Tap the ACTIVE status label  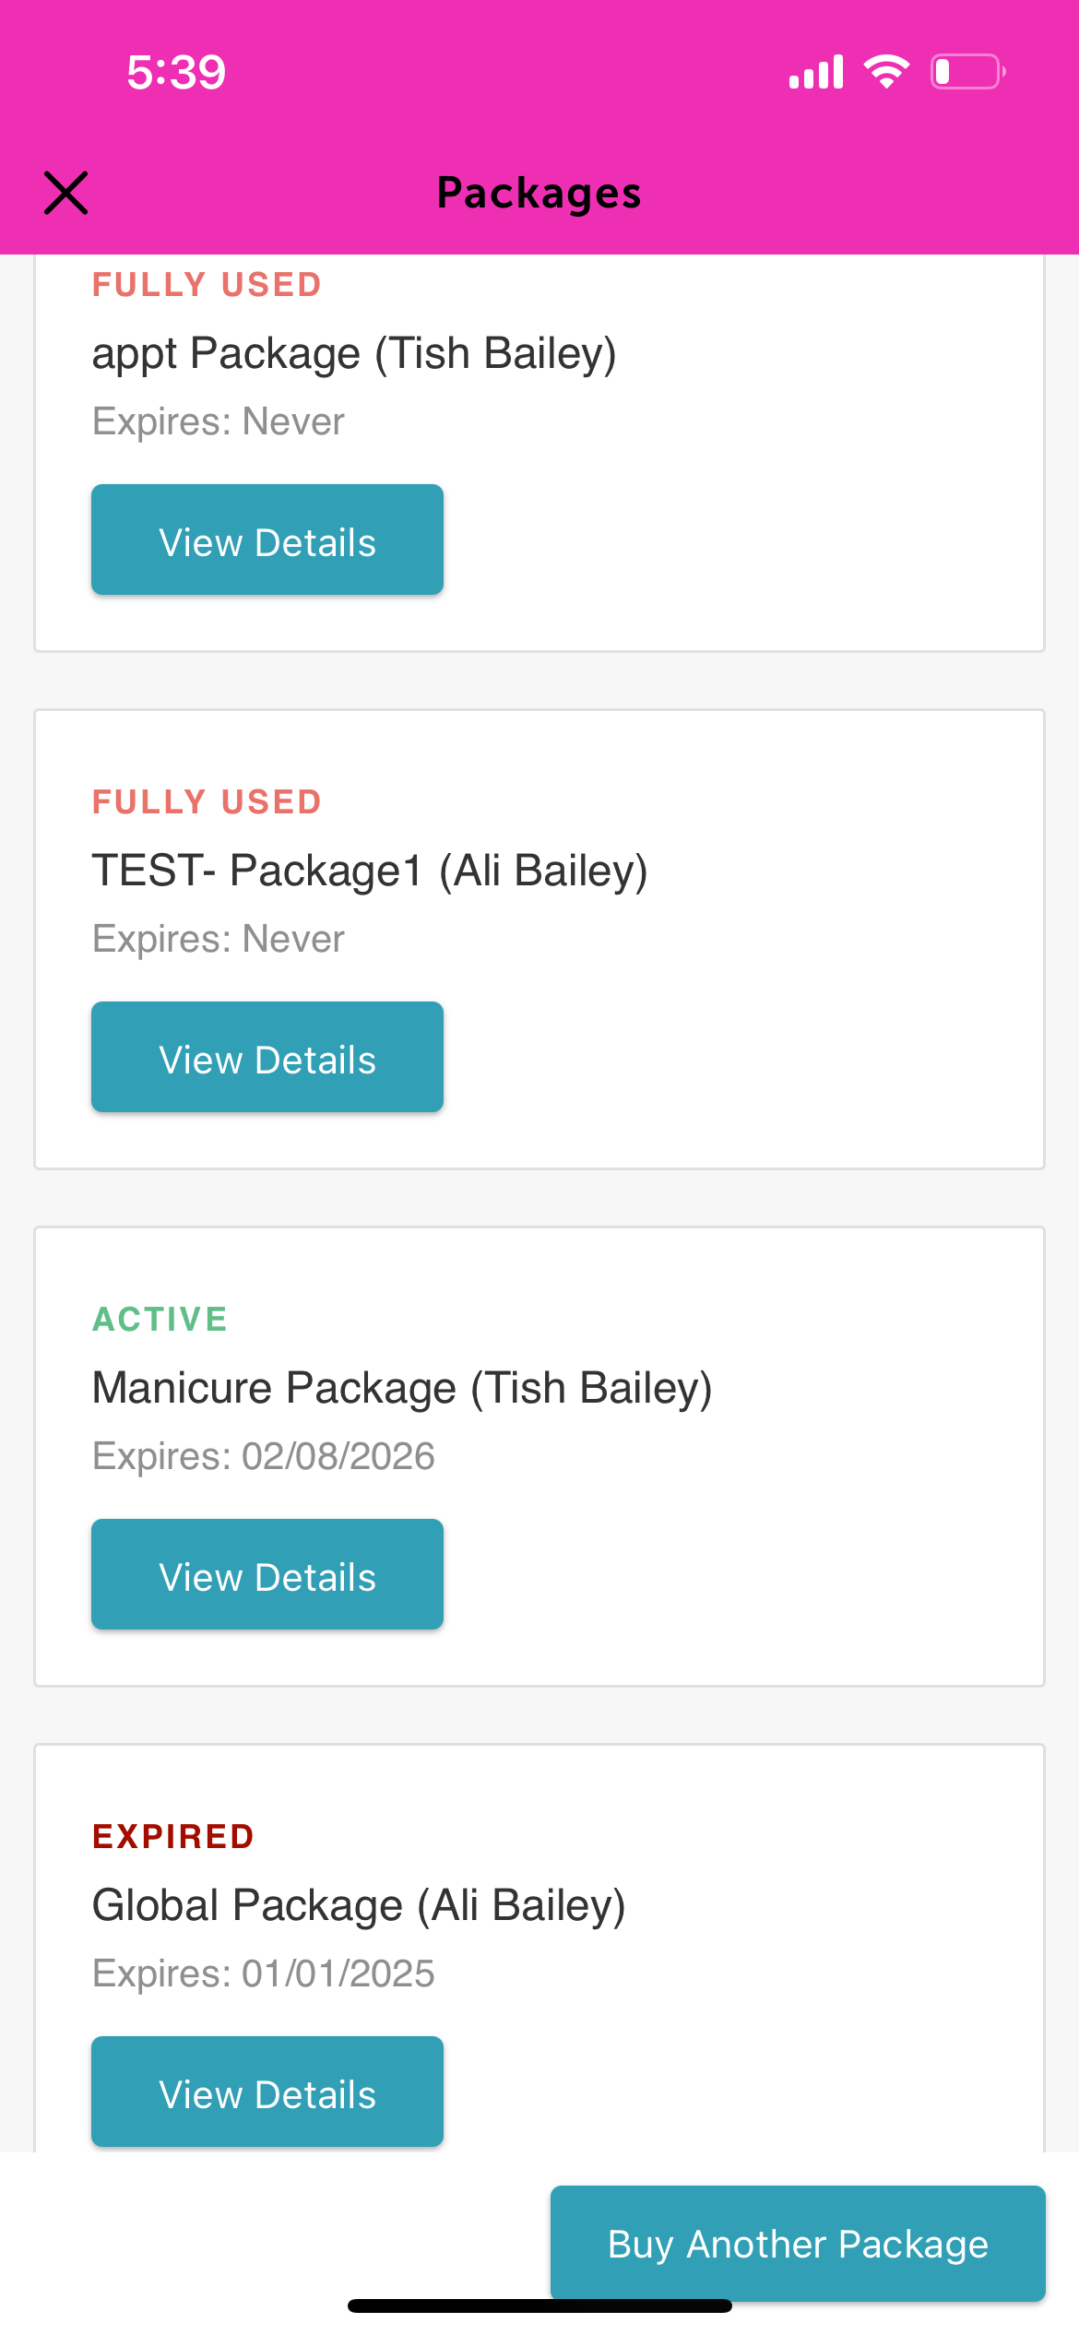[x=160, y=1320]
